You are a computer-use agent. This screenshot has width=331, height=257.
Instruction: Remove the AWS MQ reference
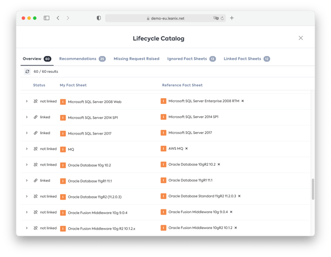186,148
